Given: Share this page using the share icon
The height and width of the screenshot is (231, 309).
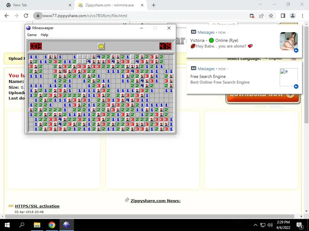Looking at the screenshot, I should point(261,16).
